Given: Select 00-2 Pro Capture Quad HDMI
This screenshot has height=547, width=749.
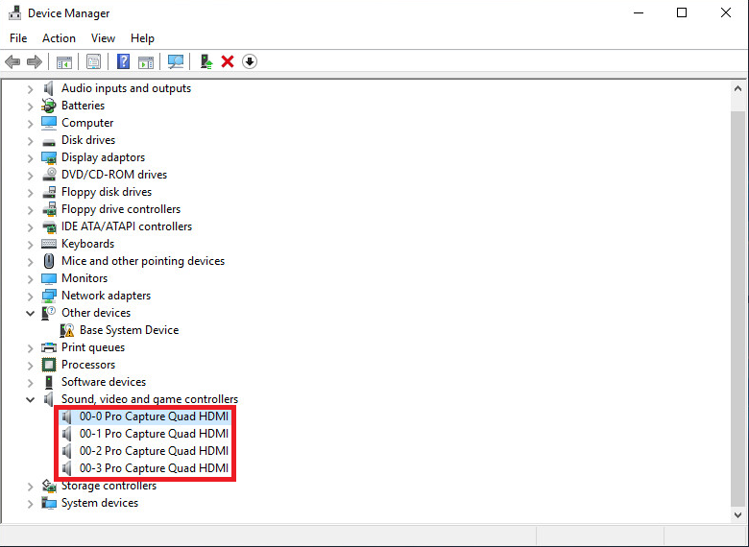Looking at the screenshot, I should (154, 451).
